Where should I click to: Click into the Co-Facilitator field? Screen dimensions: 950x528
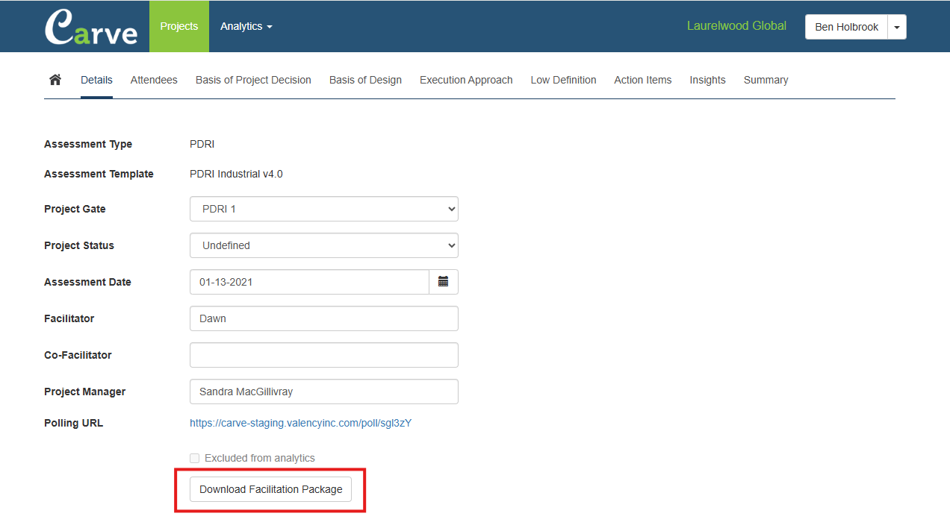click(323, 355)
